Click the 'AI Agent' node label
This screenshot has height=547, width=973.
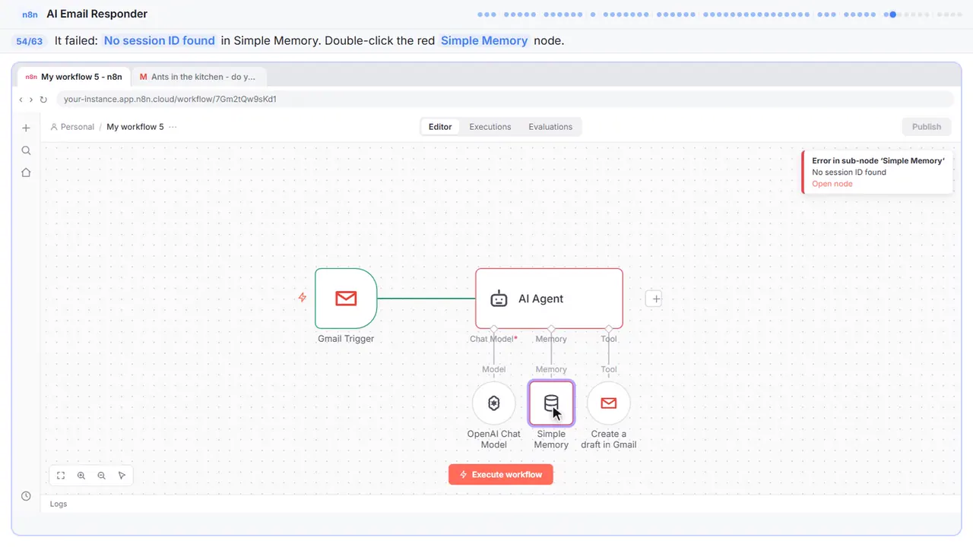point(541,299)
